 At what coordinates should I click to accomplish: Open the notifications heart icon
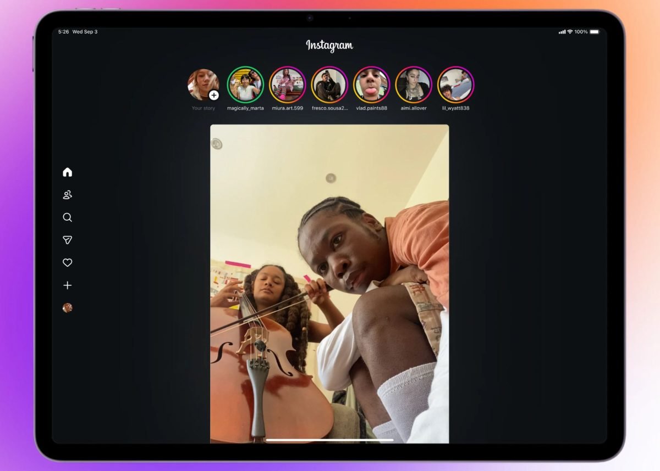coord(67,262)
